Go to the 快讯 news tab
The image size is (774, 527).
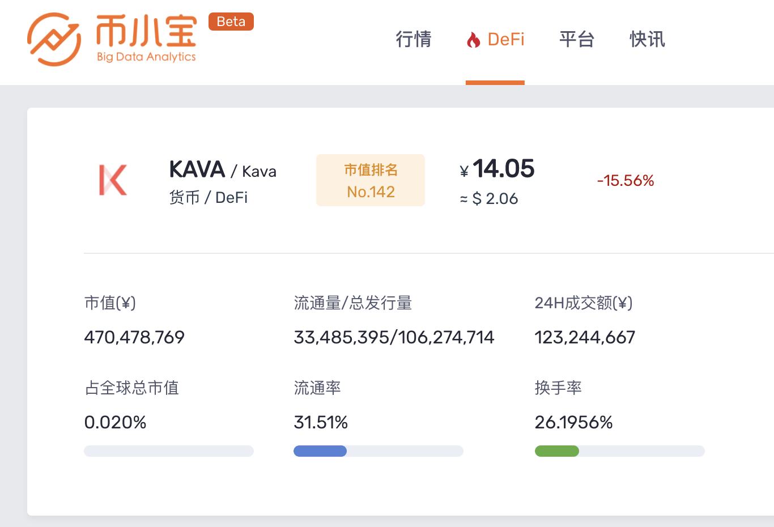click(x=648, y=39)
